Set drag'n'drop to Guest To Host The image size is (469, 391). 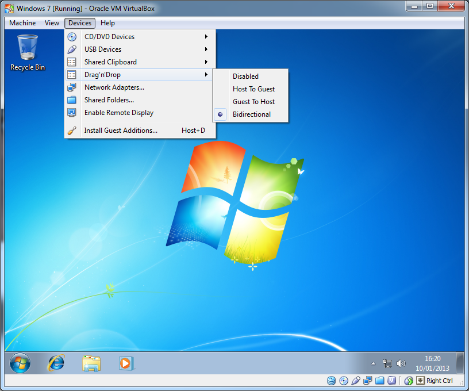[253, 102]
